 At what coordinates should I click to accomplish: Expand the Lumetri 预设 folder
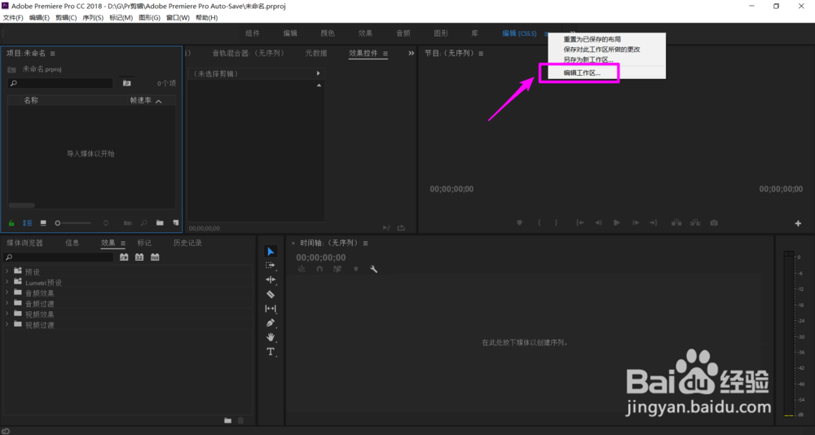pyautogui.click(x=7, y=282)
